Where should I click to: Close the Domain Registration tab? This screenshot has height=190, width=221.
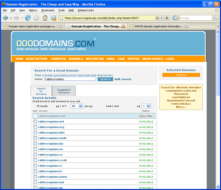(123, 26)
